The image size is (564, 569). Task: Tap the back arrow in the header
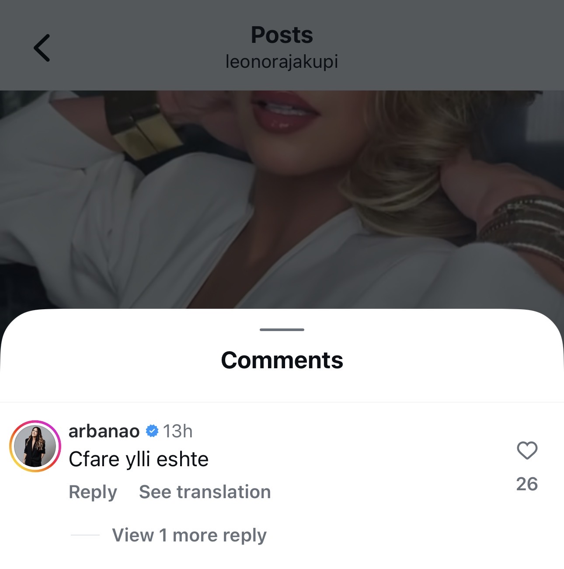point(42,48)
